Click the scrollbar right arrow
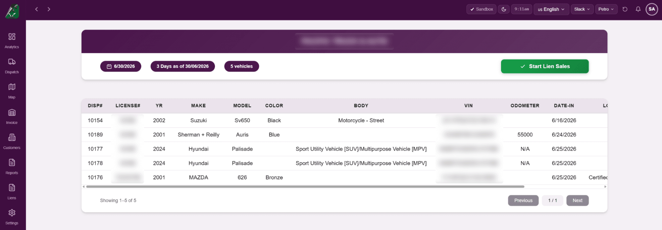This screenshot has width=662, height=230. click(605, 187)
